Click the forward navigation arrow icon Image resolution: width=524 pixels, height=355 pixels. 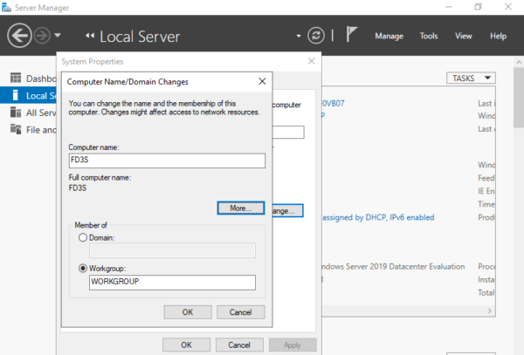click(x=42, y=36)
